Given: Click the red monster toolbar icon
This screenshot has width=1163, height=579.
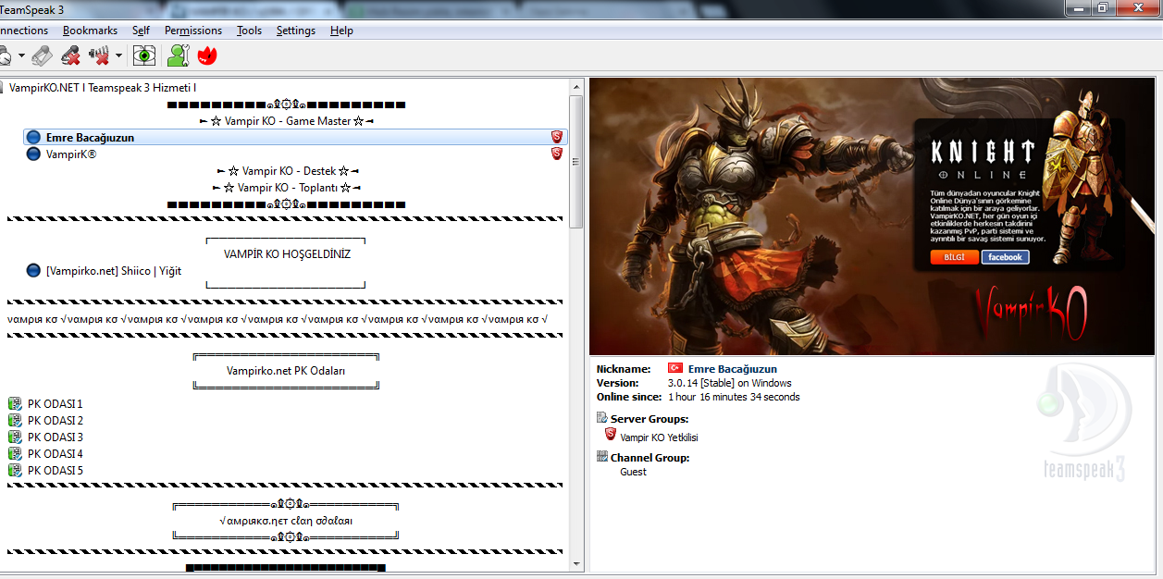Looking at the screenshot, I should [207, 56].
